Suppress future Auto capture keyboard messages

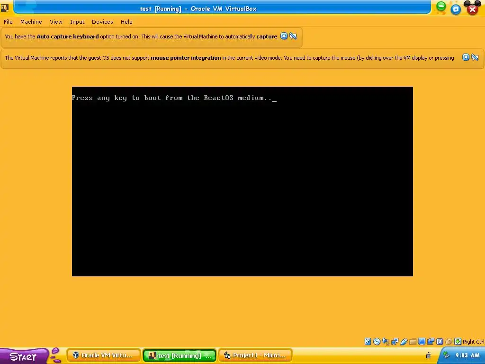pos(293,36)
